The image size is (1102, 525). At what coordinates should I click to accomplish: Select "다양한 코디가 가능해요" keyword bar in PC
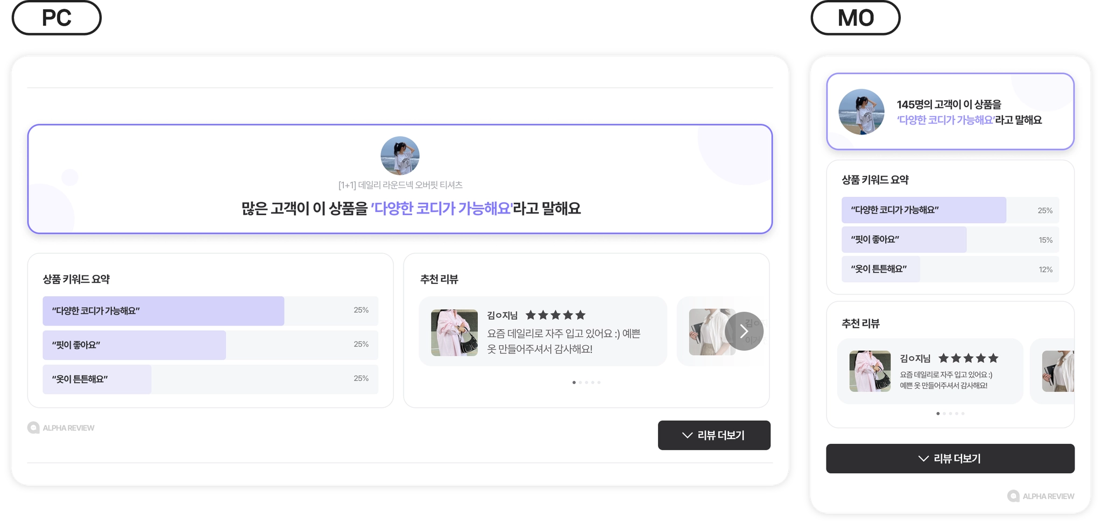coord(210,311)
